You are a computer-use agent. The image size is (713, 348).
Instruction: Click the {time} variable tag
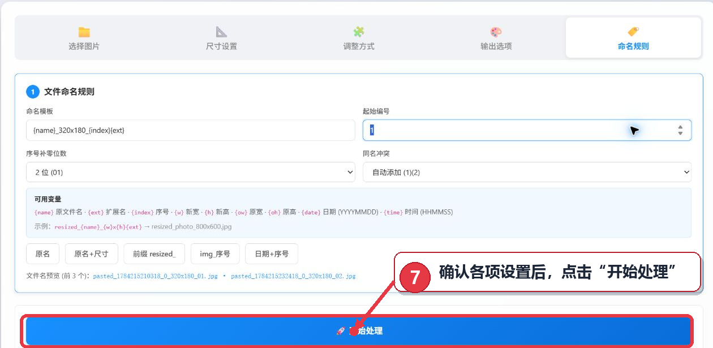393,212
